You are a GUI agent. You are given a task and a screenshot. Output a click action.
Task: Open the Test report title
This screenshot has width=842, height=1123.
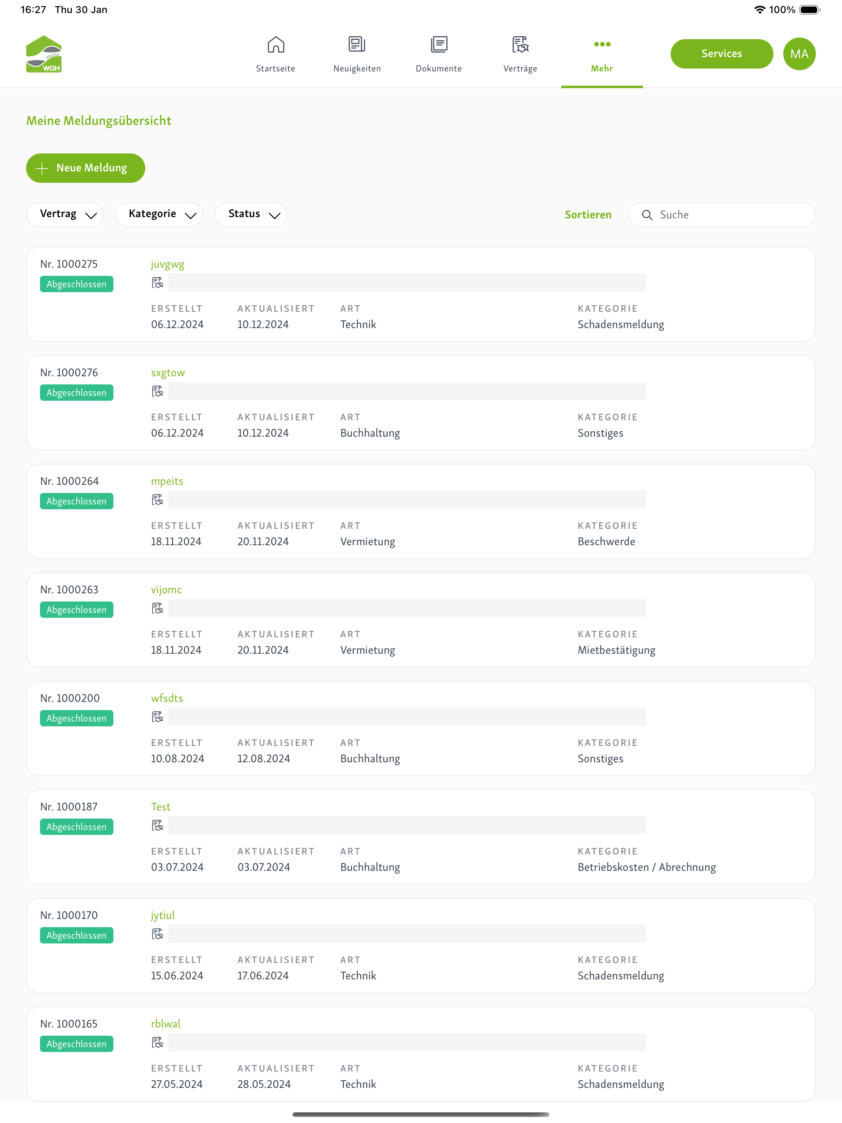(160, 807)
